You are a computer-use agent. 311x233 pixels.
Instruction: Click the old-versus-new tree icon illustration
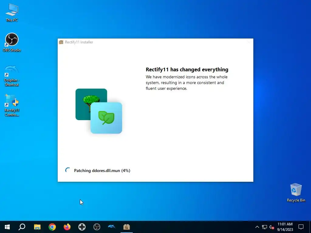pos(99,111)
